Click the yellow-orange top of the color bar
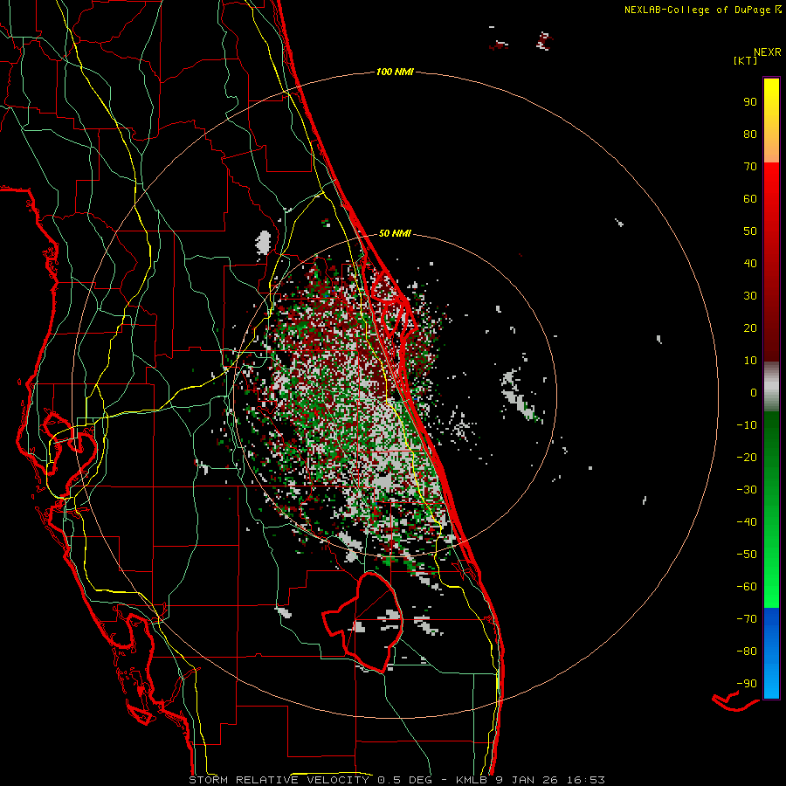The image size is (786, 786). click(771, 121)
